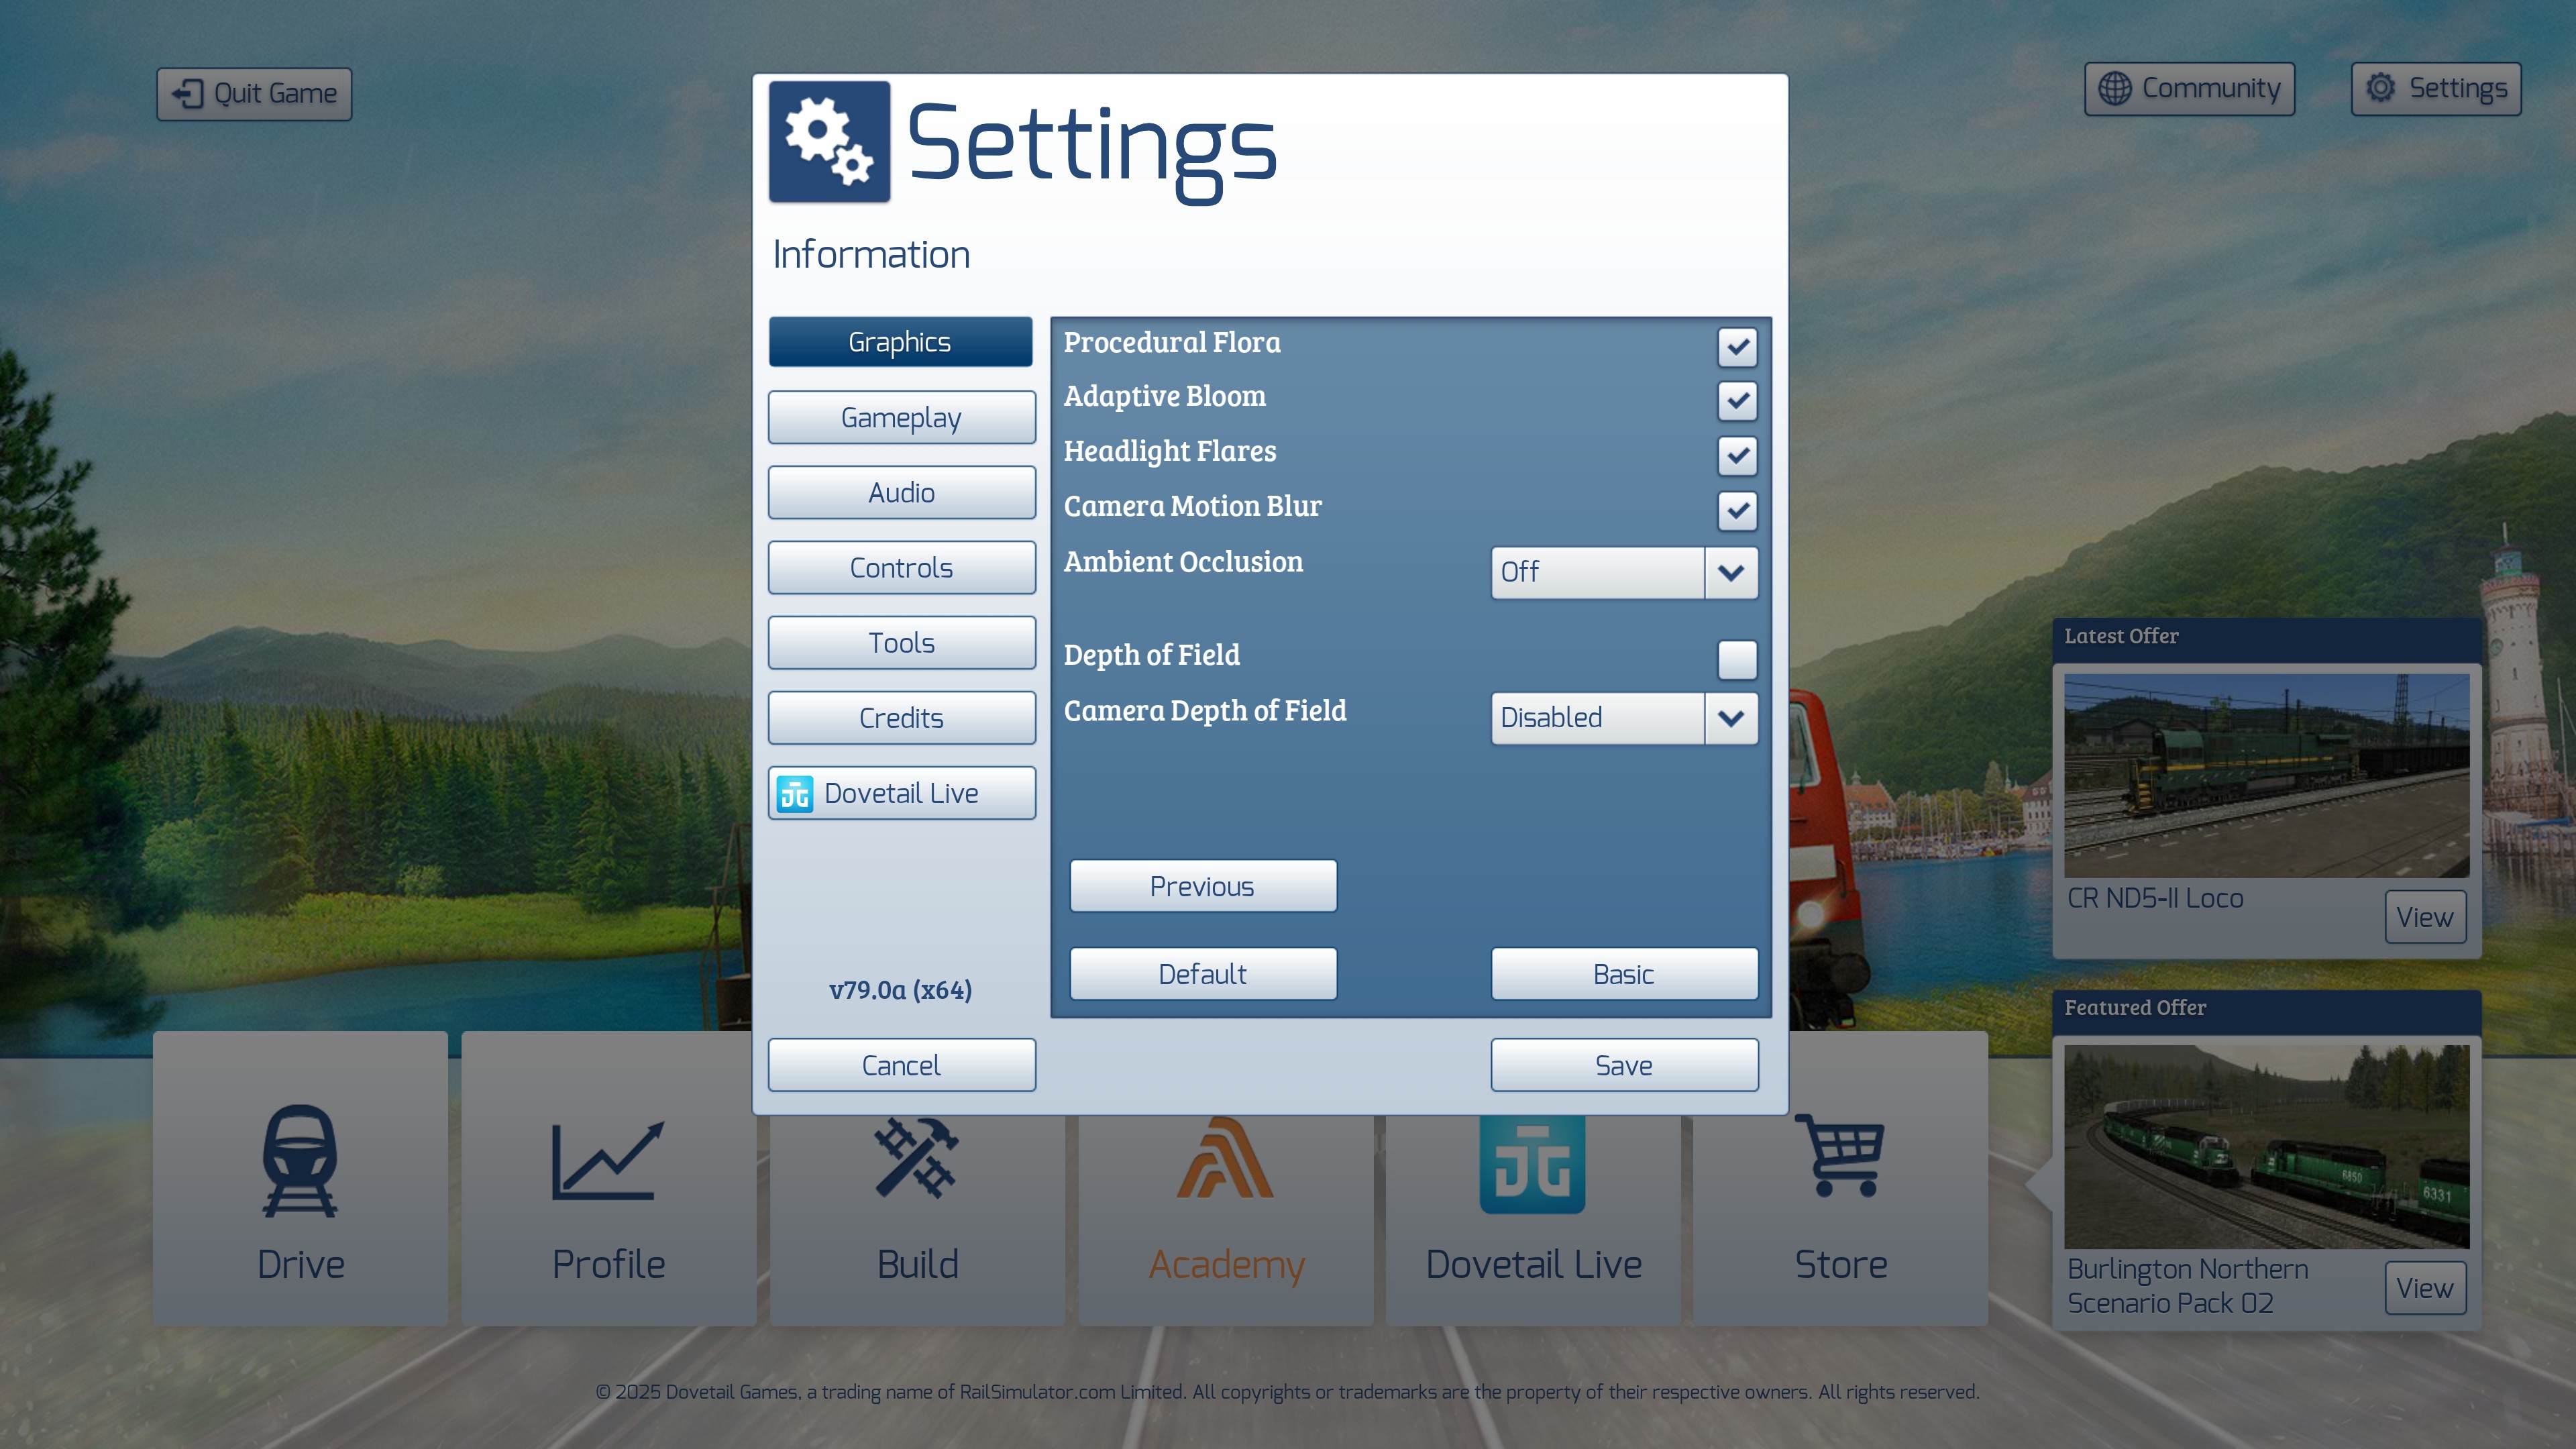This screenshot has height=1449, width=2576.
Task: Open the Profile chart icon
Action: (608, 1160)
